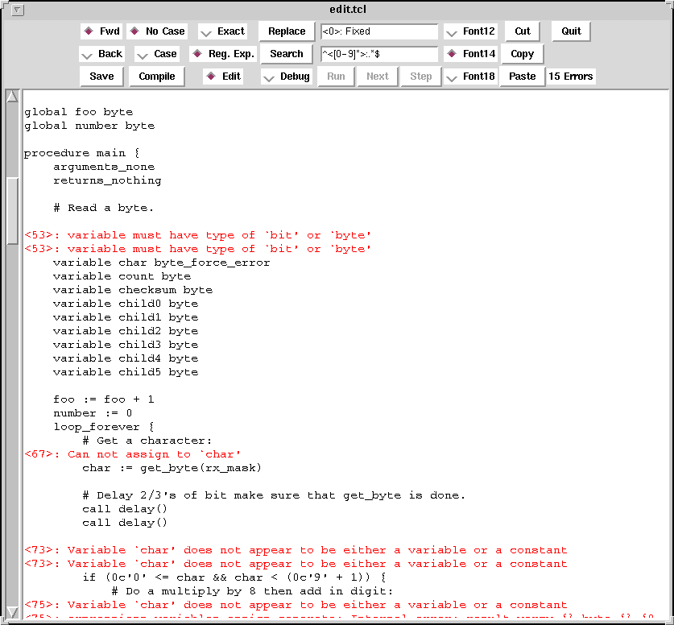Screen dimensions: 674x625
Task: Click the scrollbar down arrow
Action: click(12, 611)
